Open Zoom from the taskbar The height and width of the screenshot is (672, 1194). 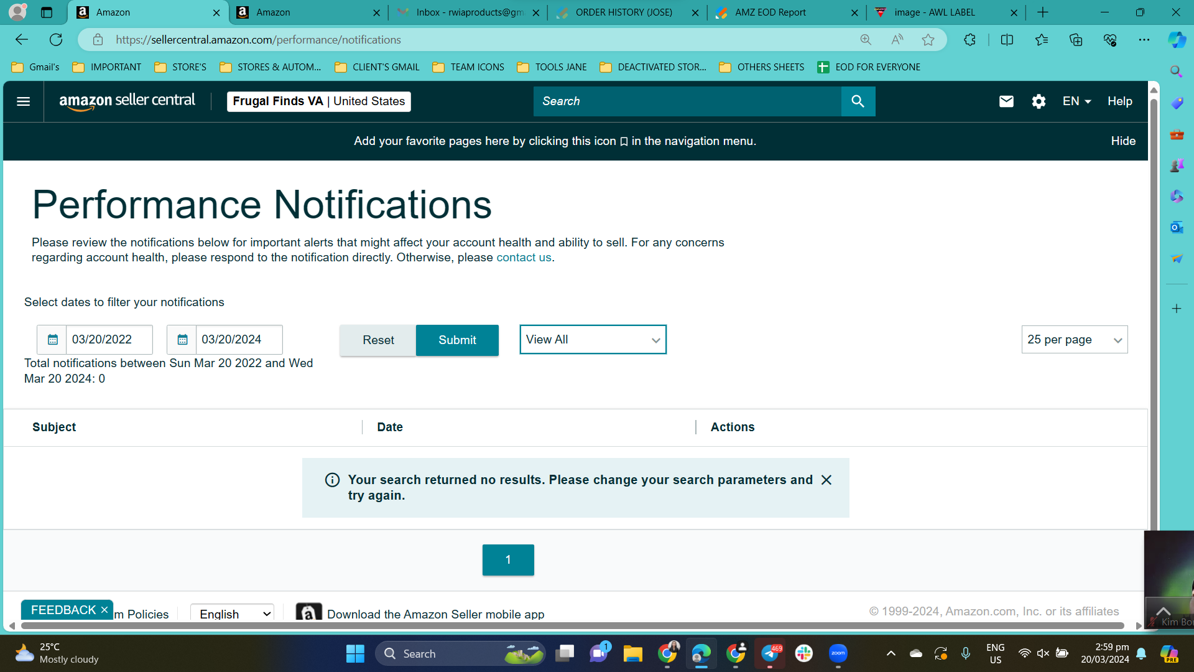pos(838,653)
